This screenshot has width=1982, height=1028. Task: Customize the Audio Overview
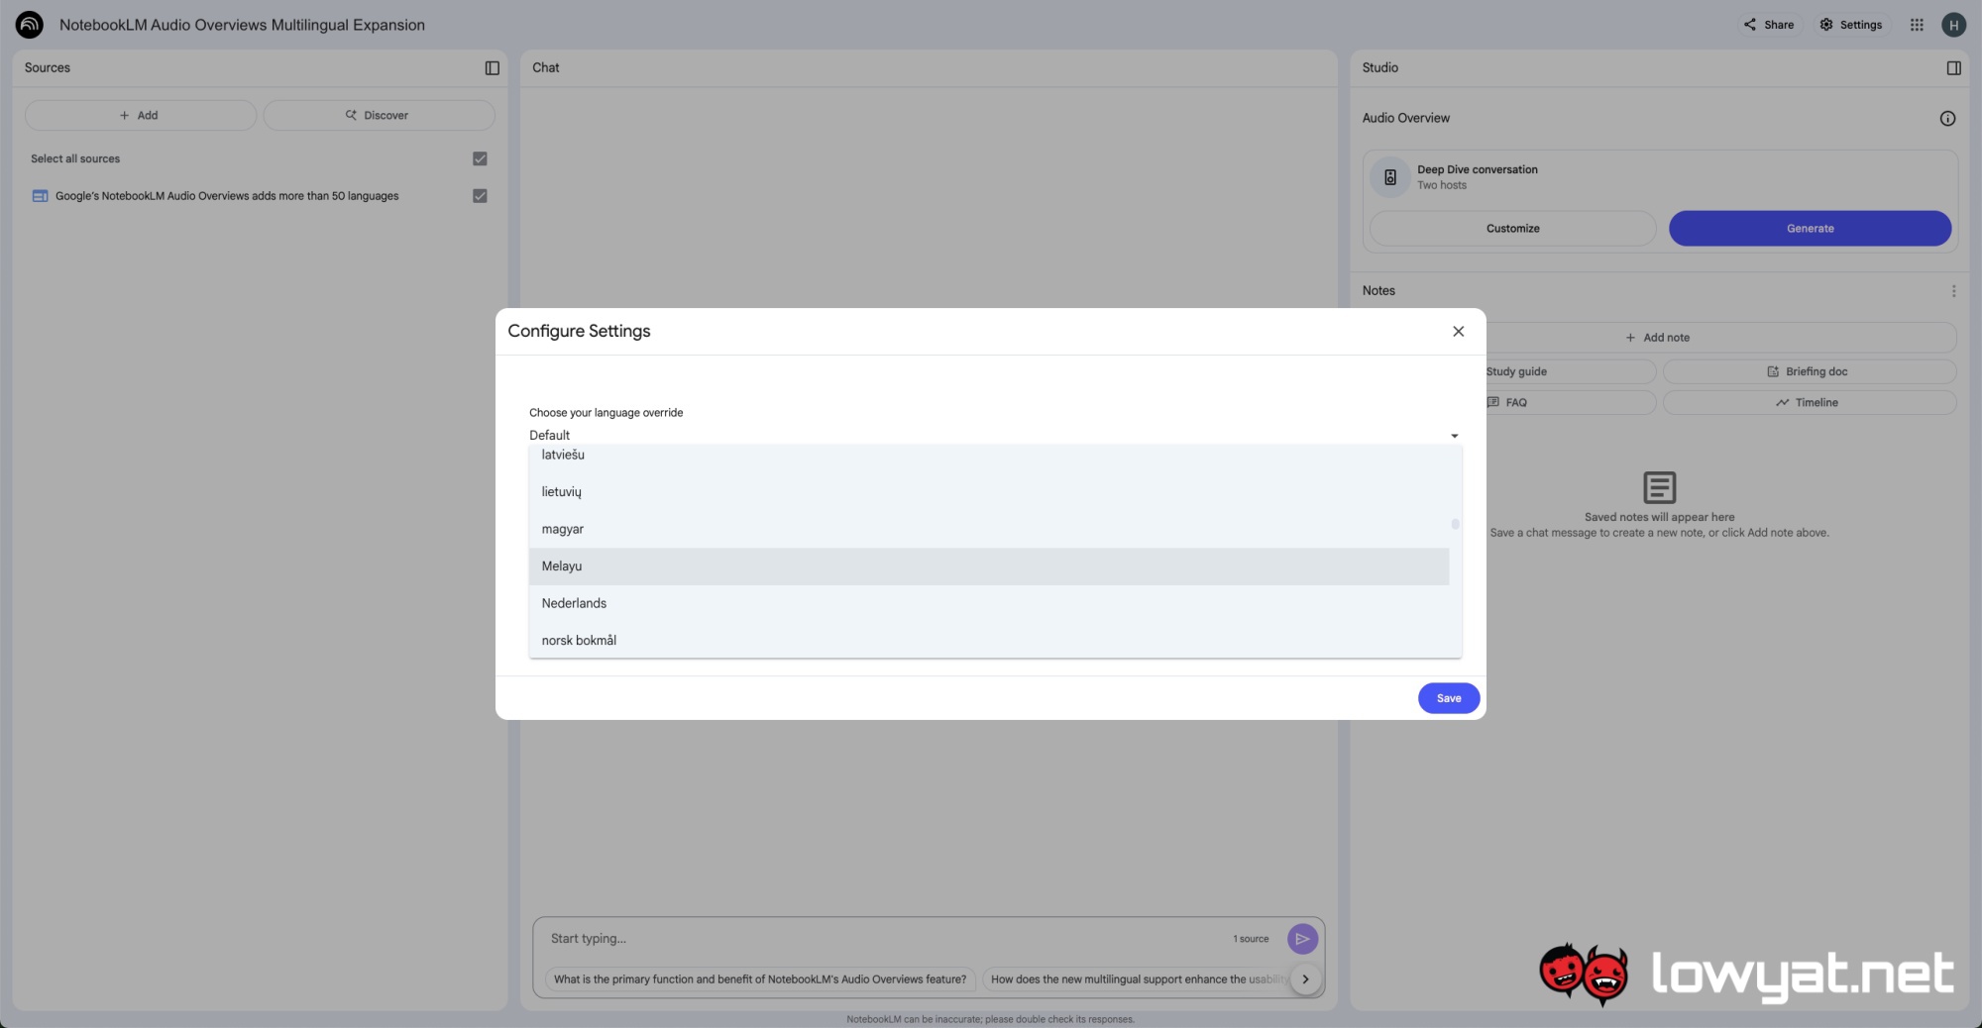(x=1512, y=229)
